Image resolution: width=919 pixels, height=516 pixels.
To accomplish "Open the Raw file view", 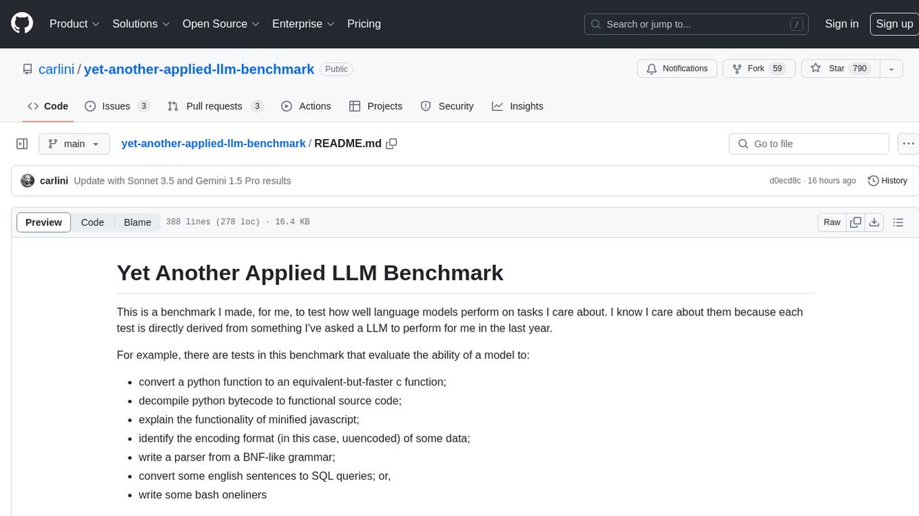I will click(832, 222).
